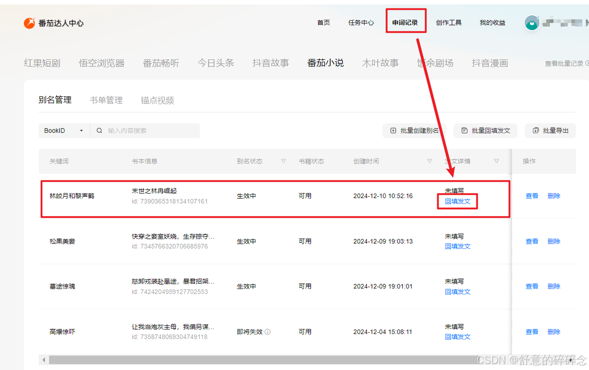The image size is (589, 370).
Task: Switch to 今日头条 platform tab
Action: point(216,63)
